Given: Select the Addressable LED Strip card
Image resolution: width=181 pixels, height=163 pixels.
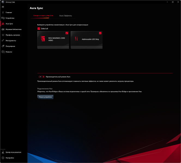Looking at the screenshot, I should coord(87,40).
